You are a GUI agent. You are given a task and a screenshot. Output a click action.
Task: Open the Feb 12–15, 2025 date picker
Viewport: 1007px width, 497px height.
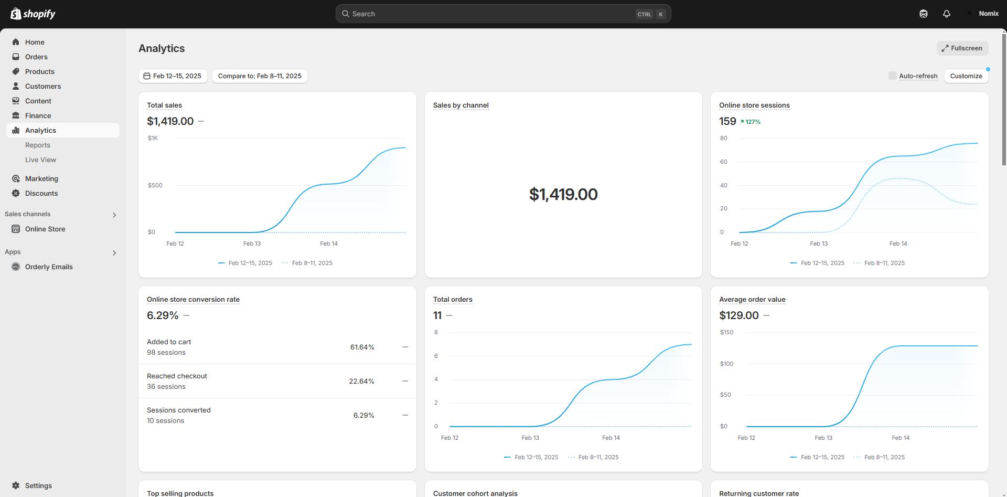[x=173, y=76]
